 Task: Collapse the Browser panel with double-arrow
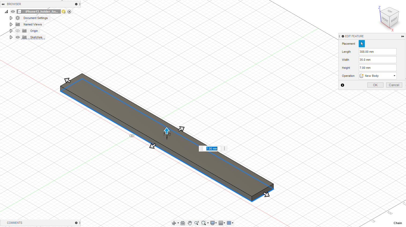[3, 4]
